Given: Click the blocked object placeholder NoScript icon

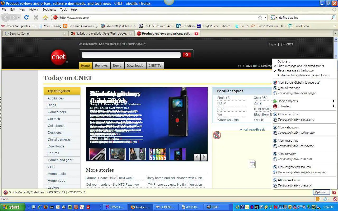Looking at the screenshot, I should pyautogui.click(x=217, y=135).
